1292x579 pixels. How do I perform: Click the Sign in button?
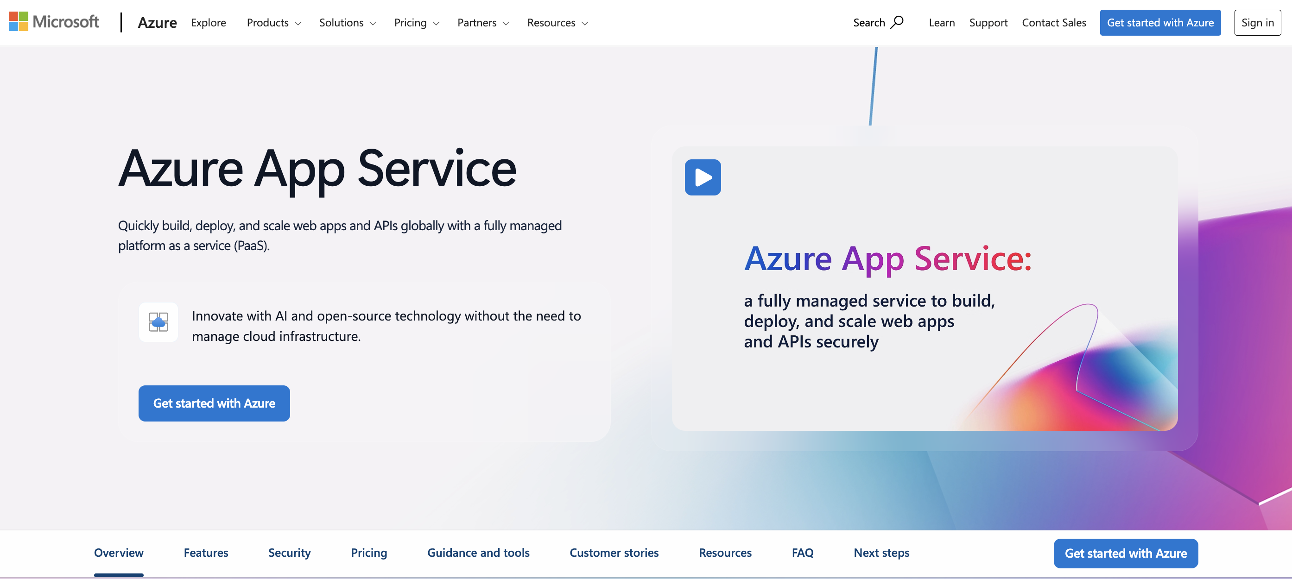click(x=1257, y=22)
